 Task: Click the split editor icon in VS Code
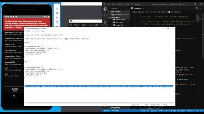tap(197, 8)
